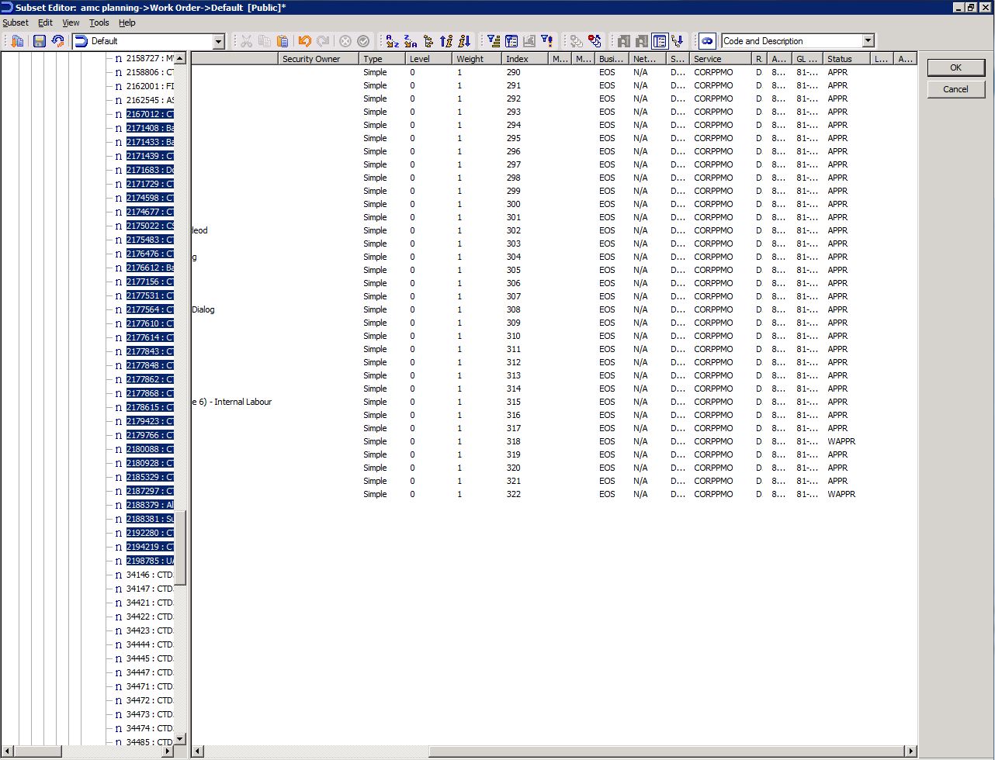Click the Copy icon in toolbar
Screen dimensions: 995x760
click(x=265, y=41)
